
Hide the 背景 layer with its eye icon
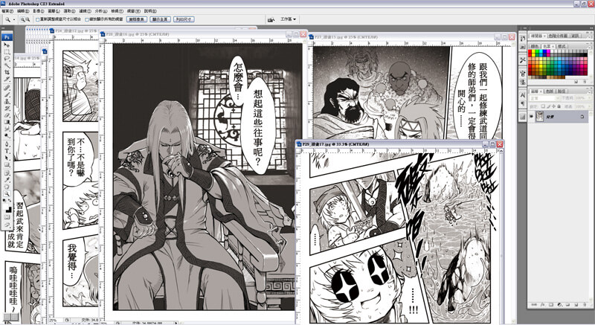click(x=531, y=117)
